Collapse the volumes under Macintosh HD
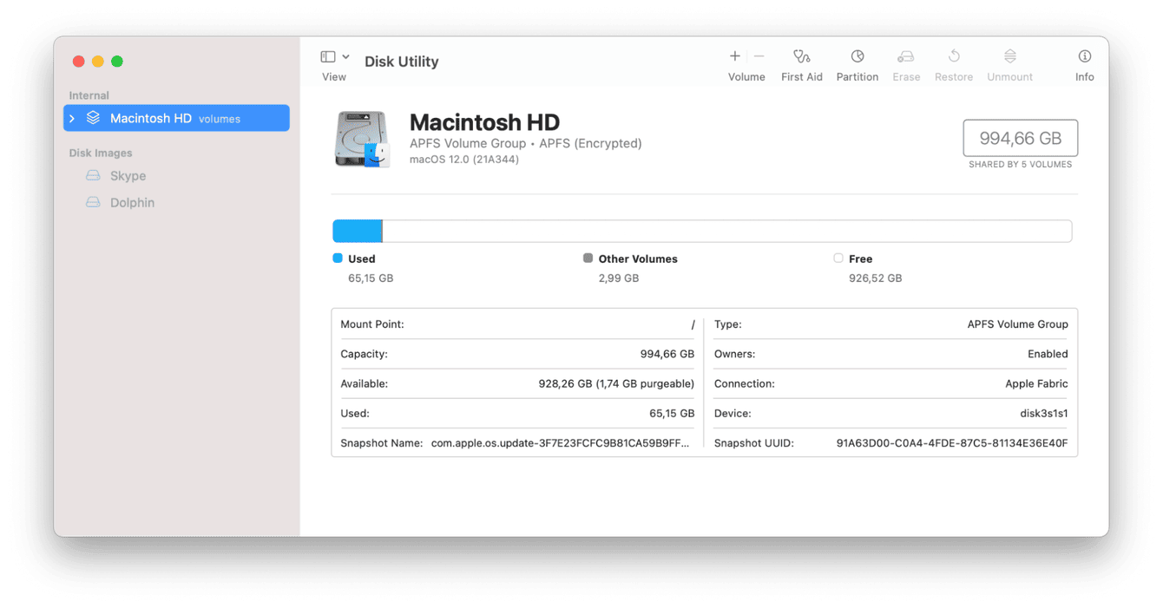1163x608 pixels. point(74,118)
